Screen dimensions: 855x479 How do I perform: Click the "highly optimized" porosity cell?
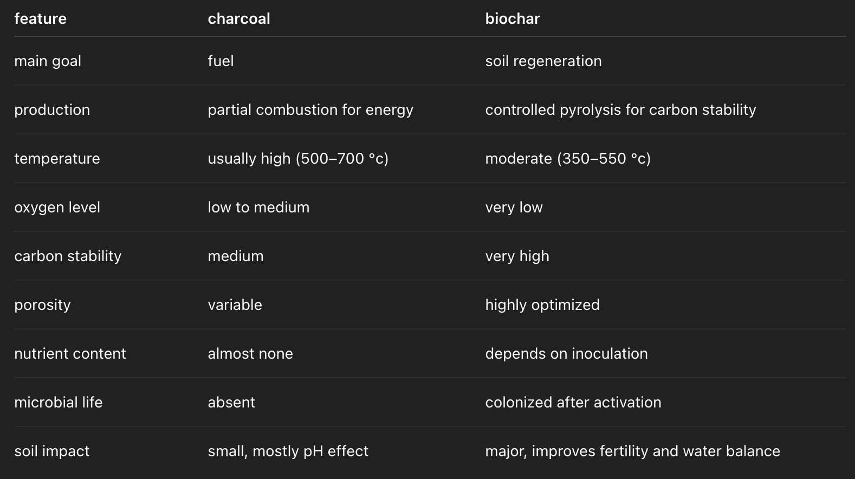pos(542,305)
